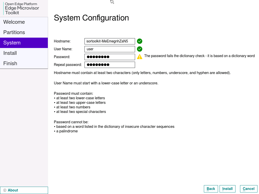The width and height of the screenshot is (259, 194).
Task: Click the green checkmark beside Hostname
Action: pyautogui.click(x=139, y=41)
